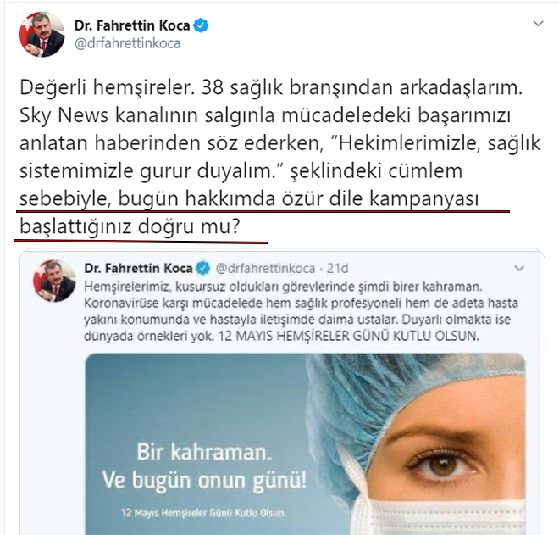Open the Dr. Fahrettin Koca name link in the main tweet
Viewport: 559px width, 535px height.
(132, 25)
